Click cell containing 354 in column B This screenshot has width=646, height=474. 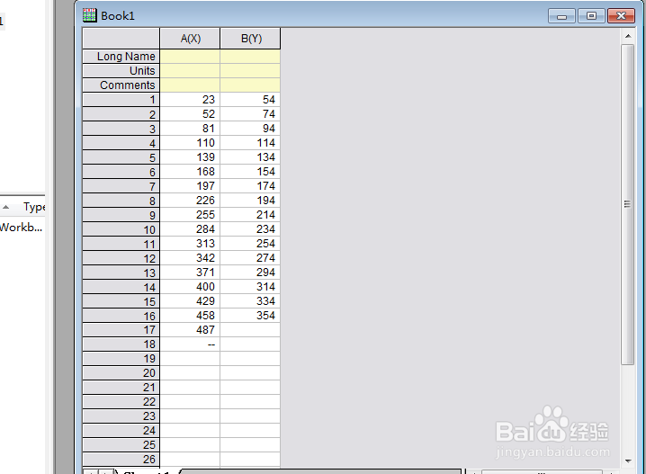[250, 316]
